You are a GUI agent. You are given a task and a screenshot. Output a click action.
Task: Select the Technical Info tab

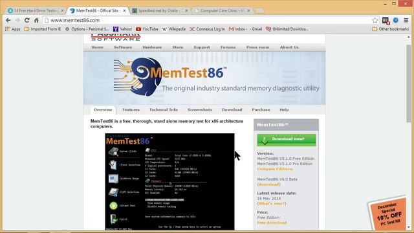(164, 110)
